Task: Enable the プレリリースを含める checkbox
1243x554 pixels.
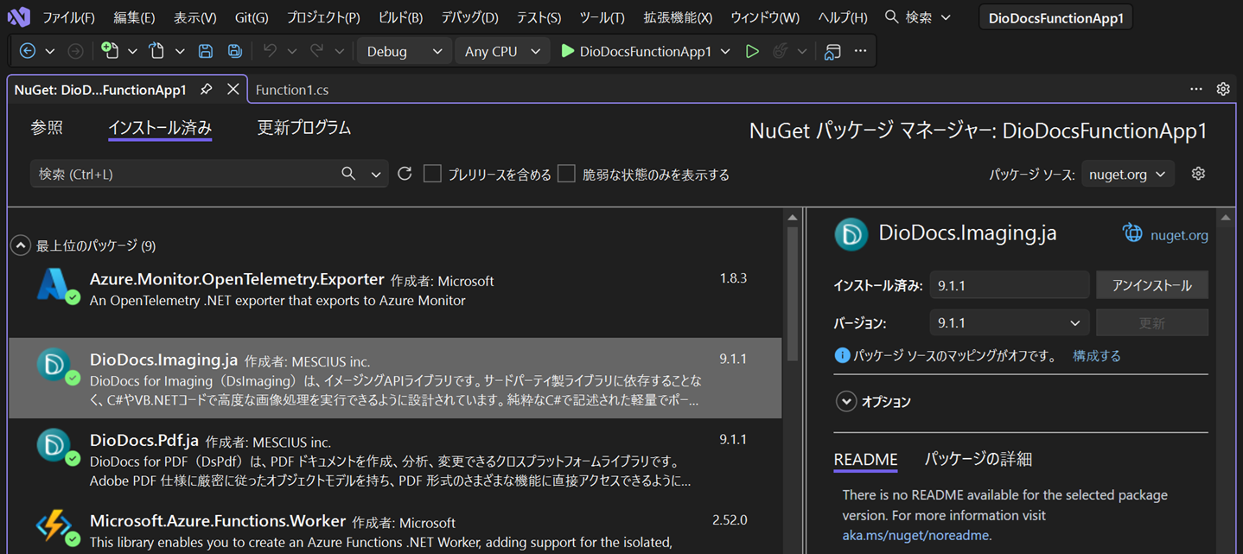Action: [433, 174]
